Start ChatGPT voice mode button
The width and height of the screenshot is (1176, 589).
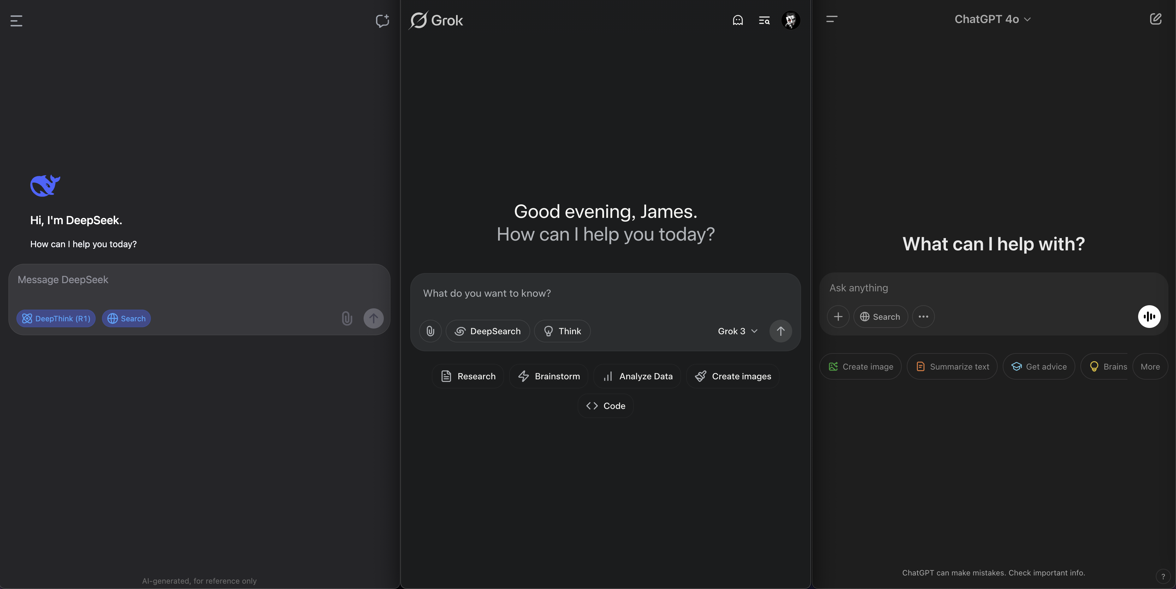point(1149,316)
